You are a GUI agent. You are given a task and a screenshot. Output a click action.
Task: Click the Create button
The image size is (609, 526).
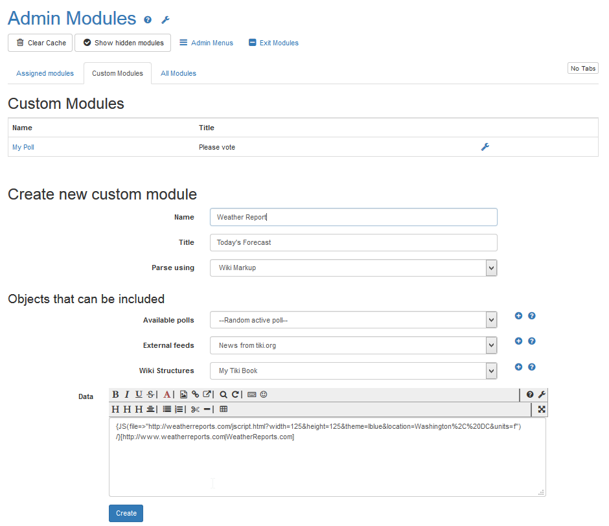126,513
